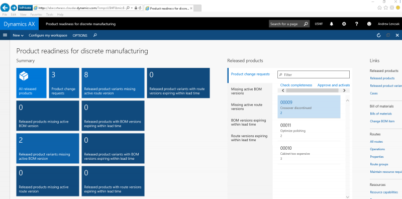Open the browser Tools menu

pyautogui.click(x=50, y=15)
